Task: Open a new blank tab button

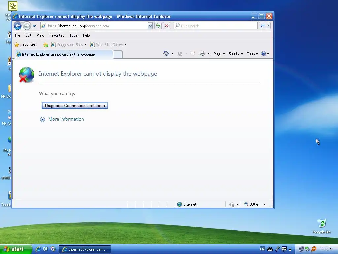Action: (118, 55)
